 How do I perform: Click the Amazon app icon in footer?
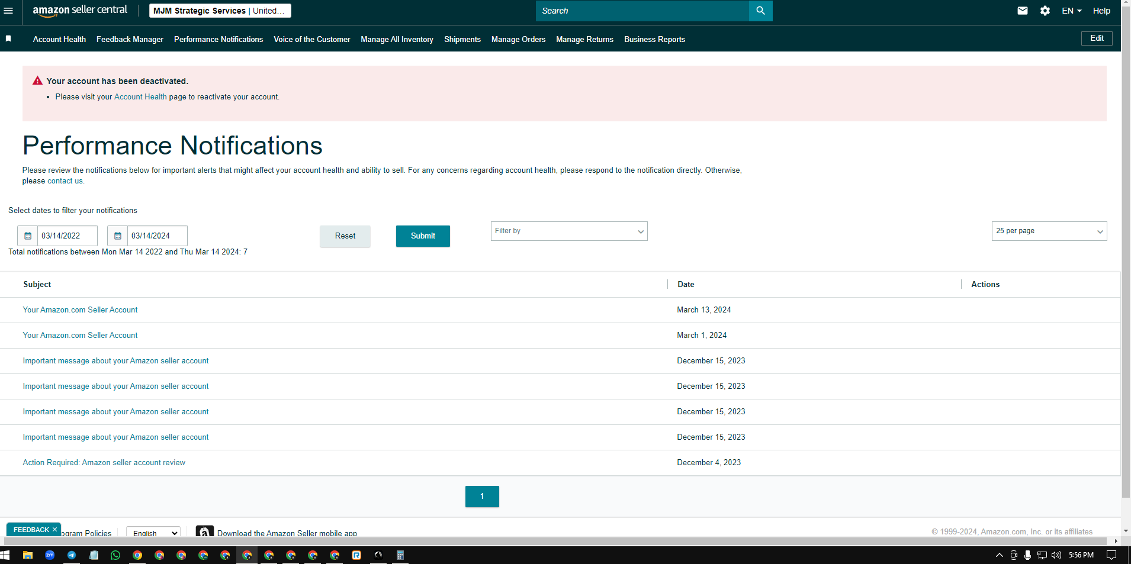(204, 531)
